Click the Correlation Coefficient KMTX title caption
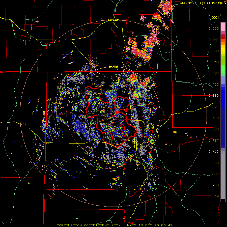227x227 pixels. click(x=115, y=225)
